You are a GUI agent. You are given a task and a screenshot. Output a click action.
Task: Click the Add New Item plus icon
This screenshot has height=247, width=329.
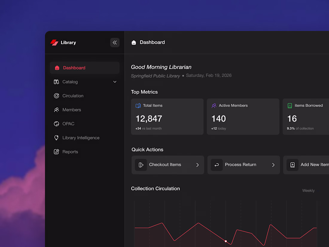pos(293,165)
